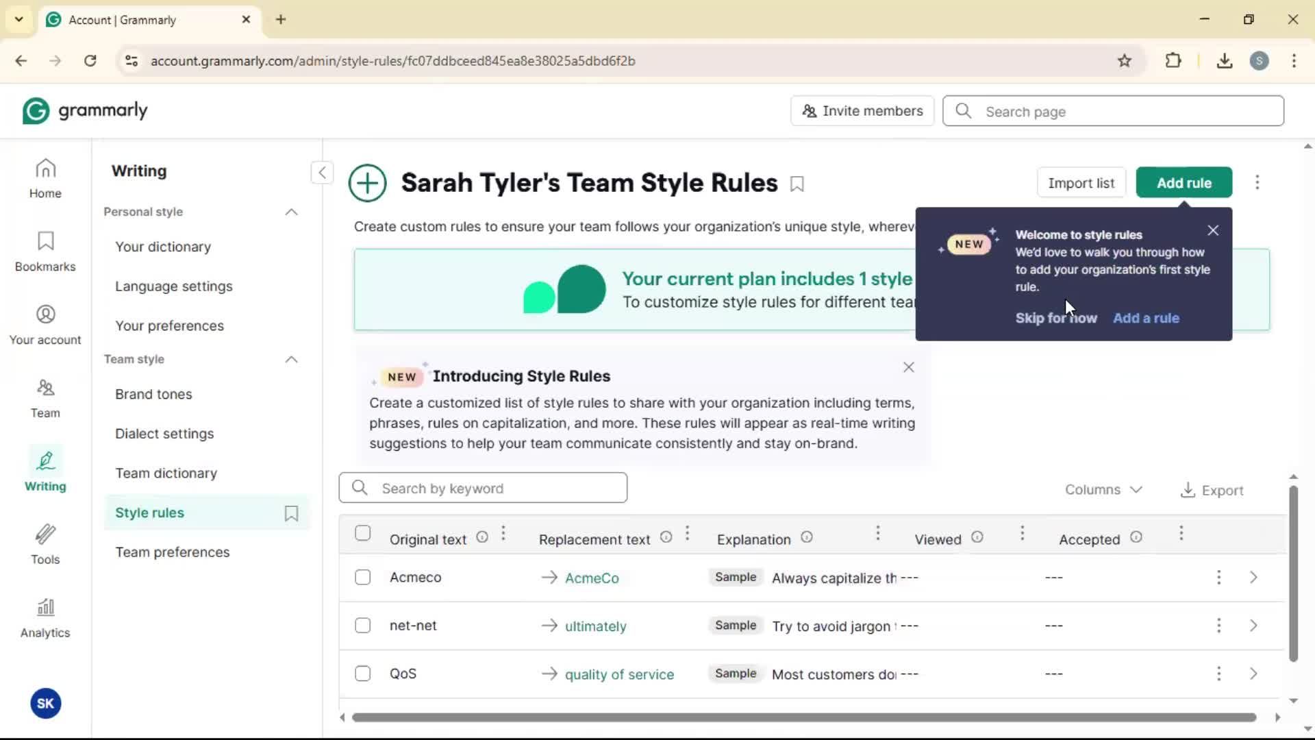Screen dimensions: 1315x740
Task: Select Brand tones in Team style
Action: pos(153,395)
